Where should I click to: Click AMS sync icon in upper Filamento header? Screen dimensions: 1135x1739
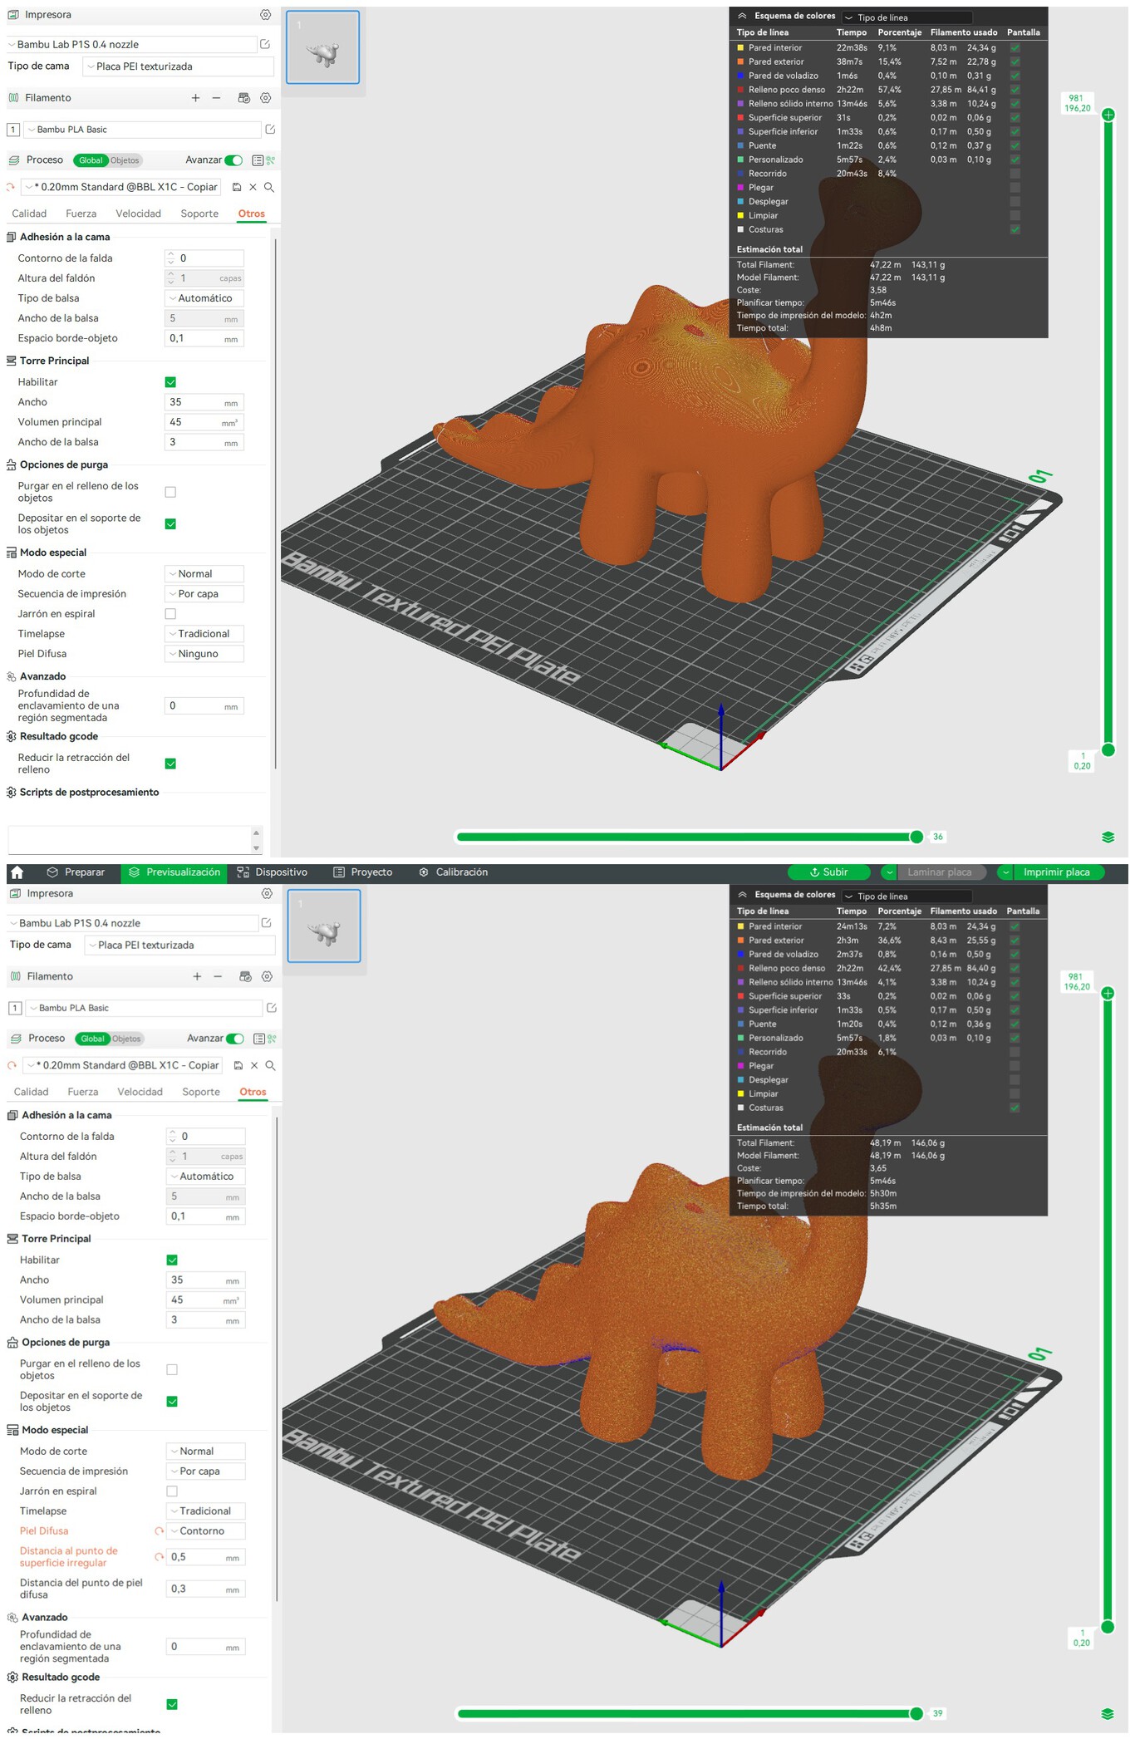tap(243, 98)
